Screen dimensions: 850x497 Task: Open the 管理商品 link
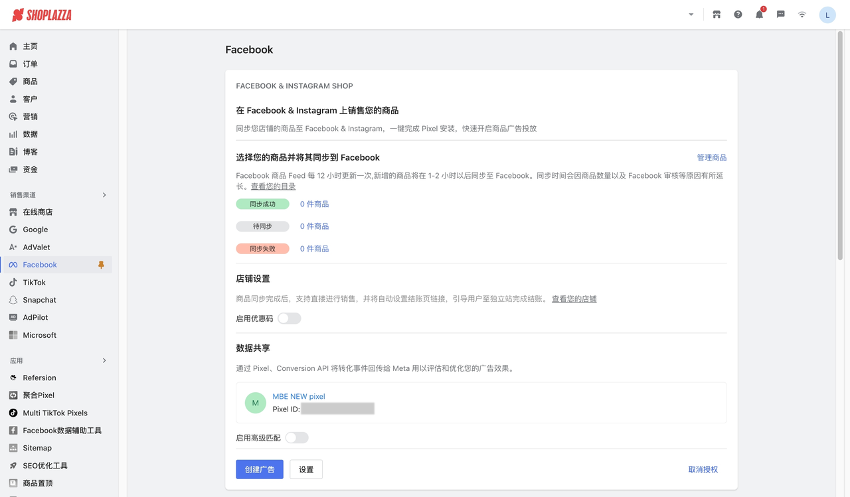point(711,157)
